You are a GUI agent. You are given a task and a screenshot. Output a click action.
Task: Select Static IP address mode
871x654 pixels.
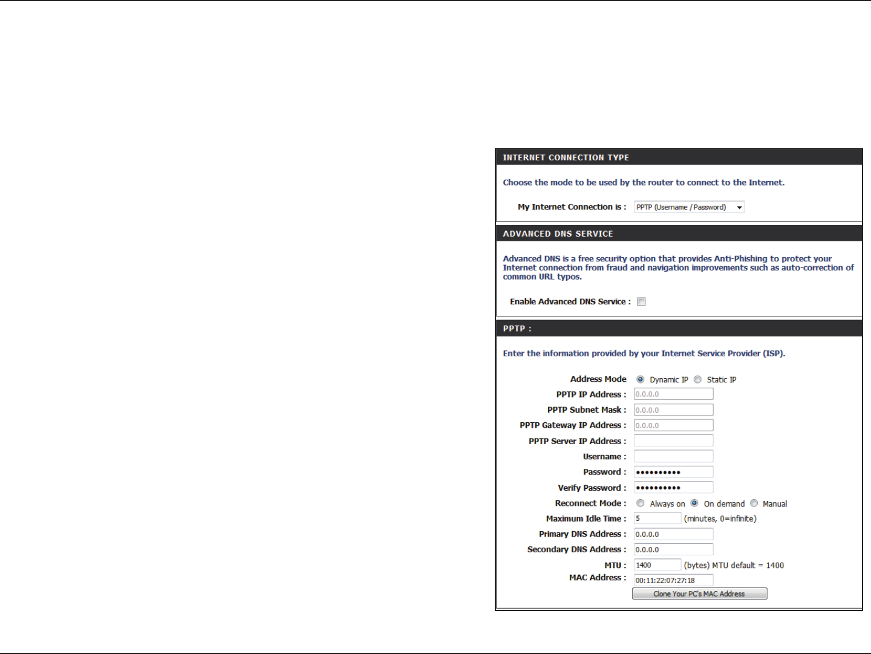pos(697,379)
